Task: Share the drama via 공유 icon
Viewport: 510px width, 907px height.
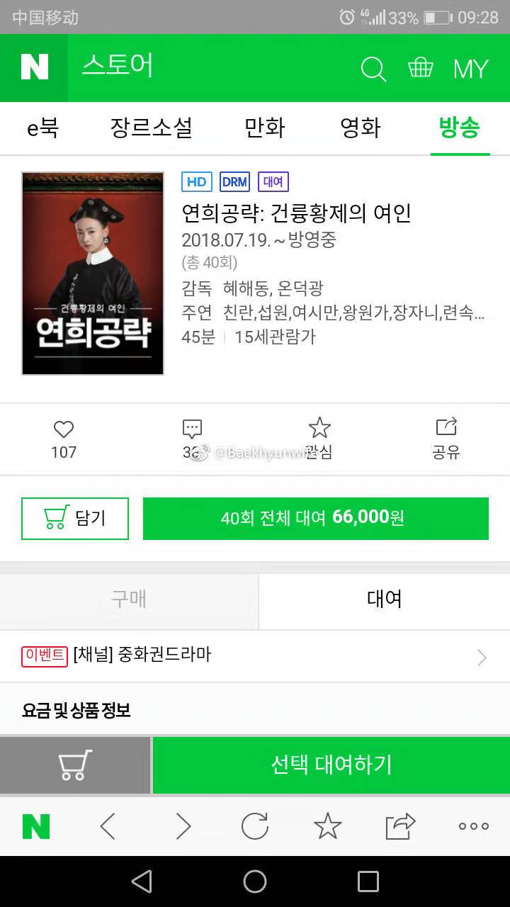Action: pos(446,427)
